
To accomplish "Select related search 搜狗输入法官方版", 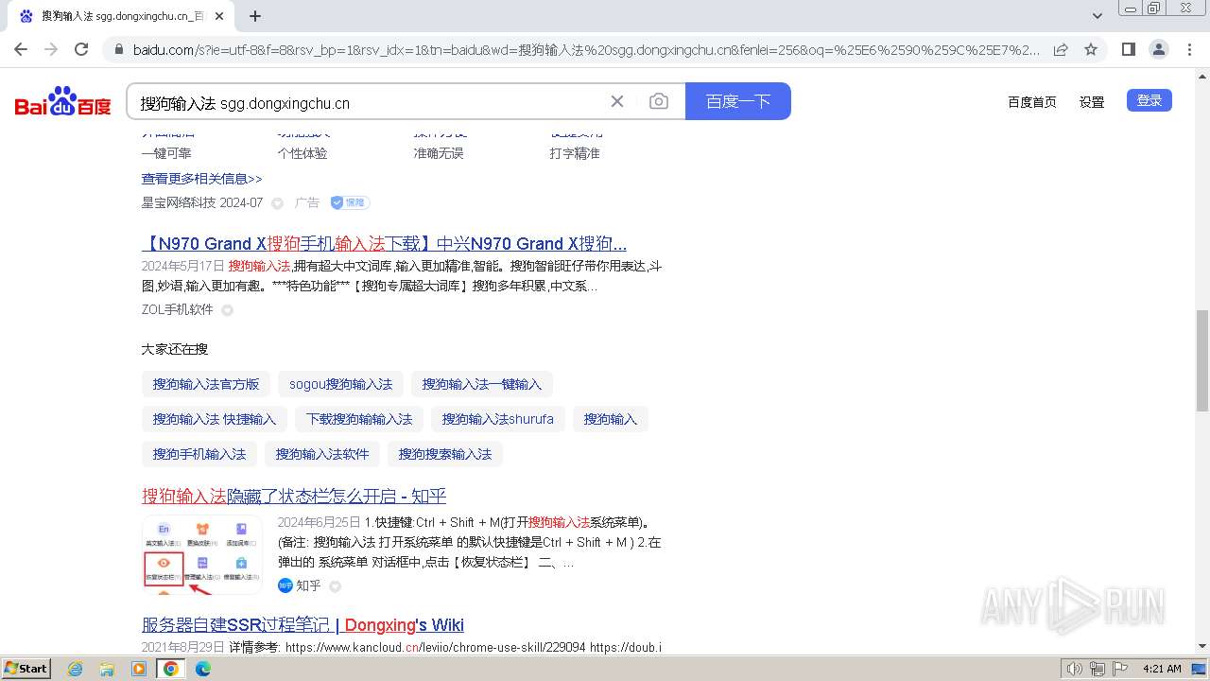I will point(206,384).
